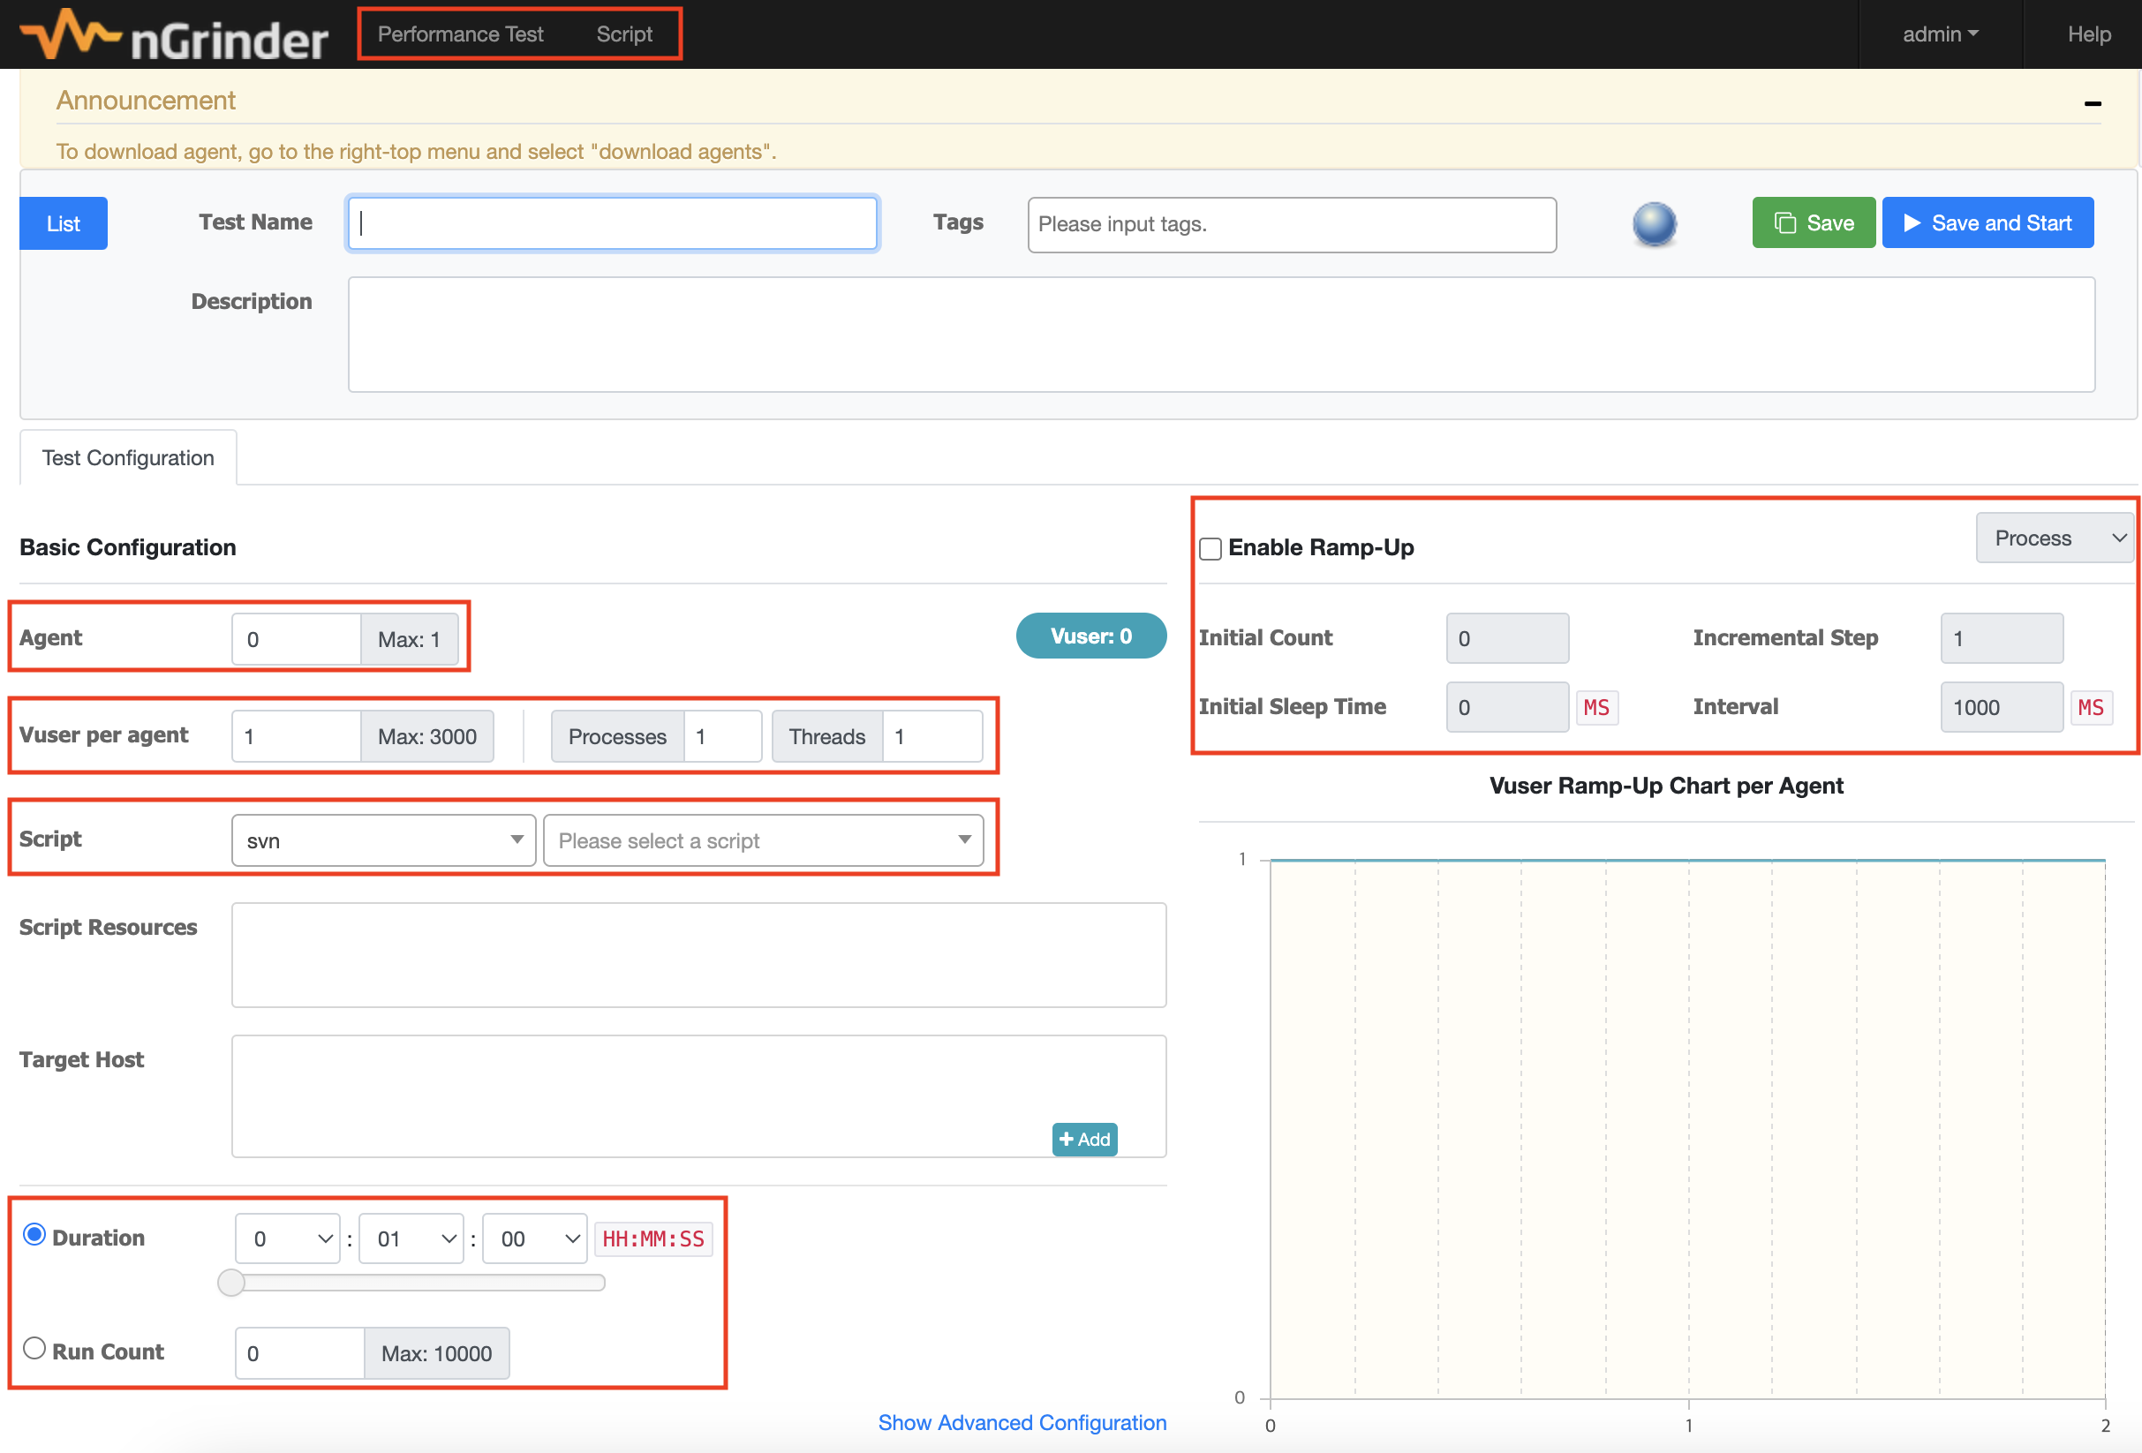Image resolution: width=2142 pixels, height=1453 pixels.
Task: Click the MS label next to Interval
Action: point(2091,708)
